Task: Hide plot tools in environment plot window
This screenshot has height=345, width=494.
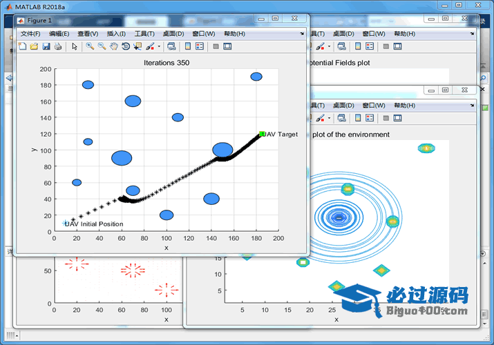Action: point(386,118)
